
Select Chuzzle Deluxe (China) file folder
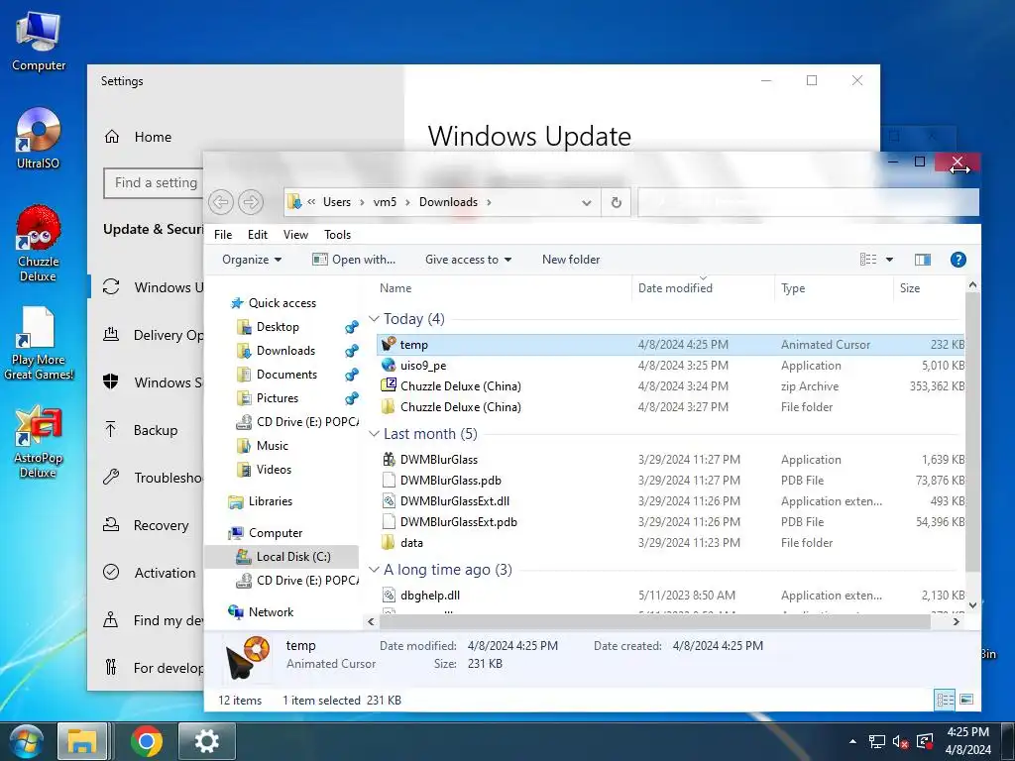670,406
